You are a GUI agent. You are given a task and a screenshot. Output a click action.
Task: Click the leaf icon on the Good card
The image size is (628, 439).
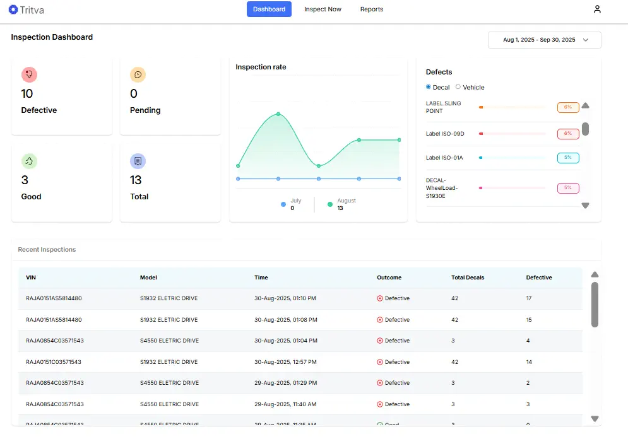(29, 161)
